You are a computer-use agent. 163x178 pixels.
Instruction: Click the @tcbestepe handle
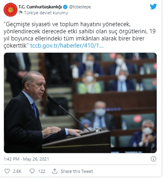[80, 7]
